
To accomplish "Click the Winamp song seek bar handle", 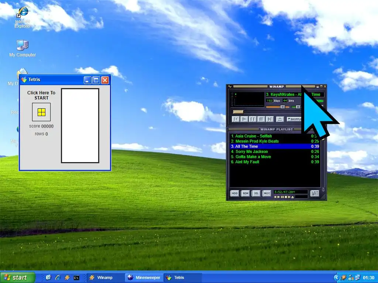I will click(238, 112).
